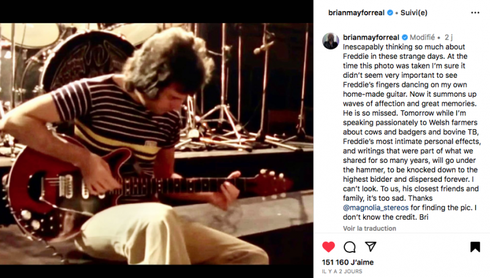Image resolution: width=490 pixels, height=278 pixels.
Task: Click brianmayforreal username in the caption
Action: [371, 37]
